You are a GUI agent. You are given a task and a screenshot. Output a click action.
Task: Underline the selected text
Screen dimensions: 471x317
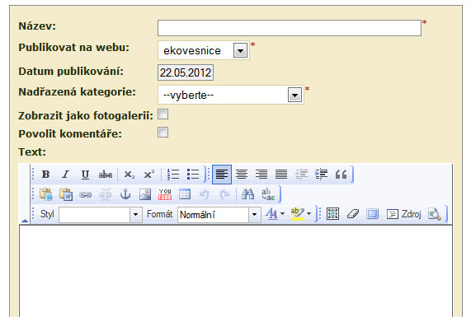point(85,175)
